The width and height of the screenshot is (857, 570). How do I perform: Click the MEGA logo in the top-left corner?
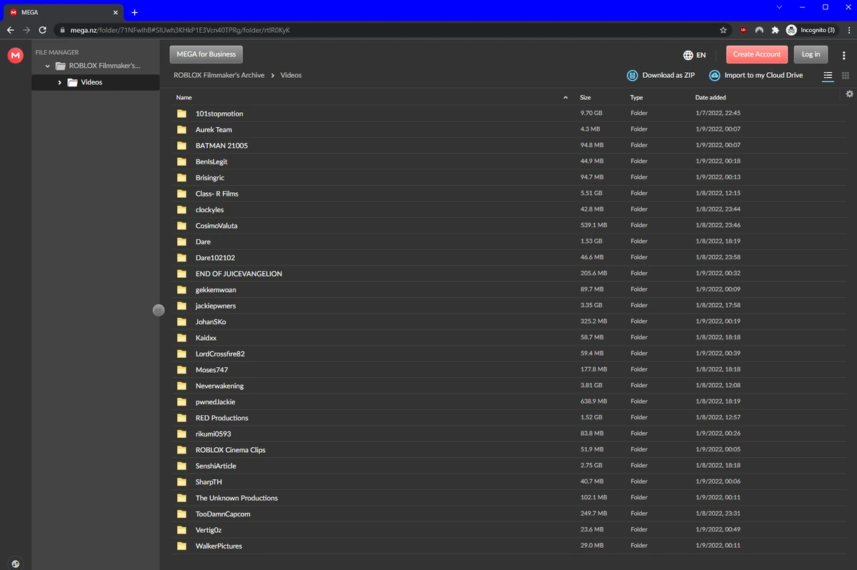15,55
